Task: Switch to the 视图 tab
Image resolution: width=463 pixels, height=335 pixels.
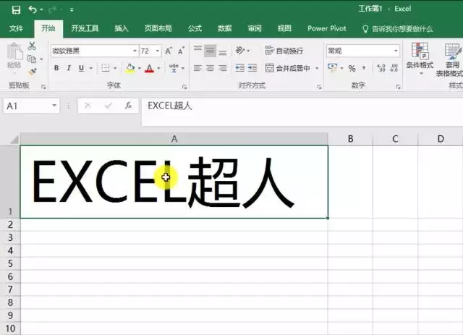Action: click(284, 28)
